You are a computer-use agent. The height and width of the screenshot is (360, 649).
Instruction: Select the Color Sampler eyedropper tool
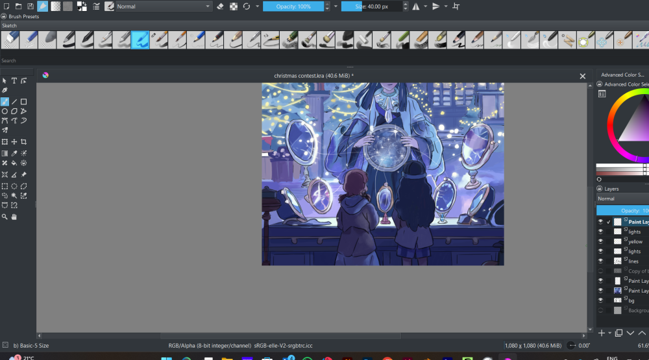14,153
